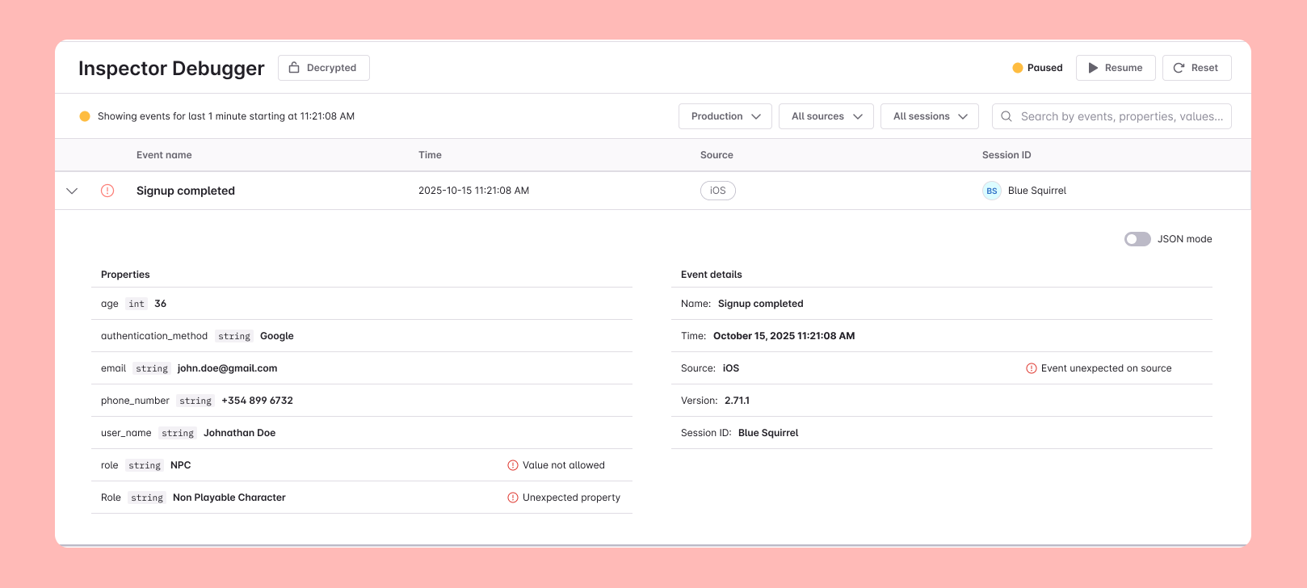Click the Event name column header
Screen dimensions: 1307x588
pyautogui.click(x=164, y=155)
